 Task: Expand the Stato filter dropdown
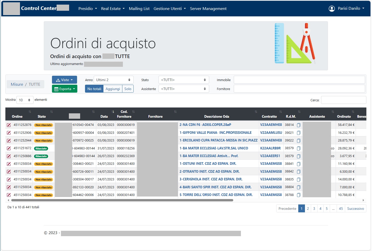tap(184, 80)
